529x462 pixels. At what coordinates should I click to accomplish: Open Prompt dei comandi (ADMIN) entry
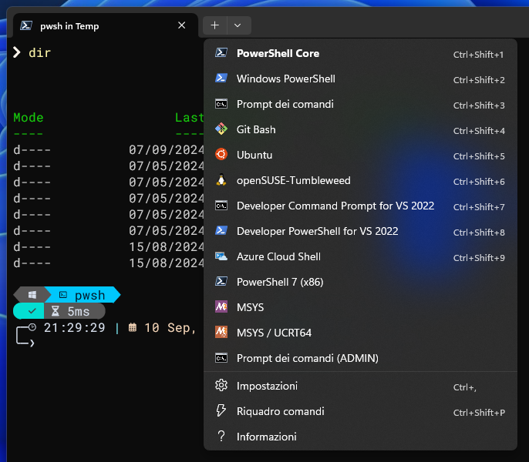click(x=360, y=358)
